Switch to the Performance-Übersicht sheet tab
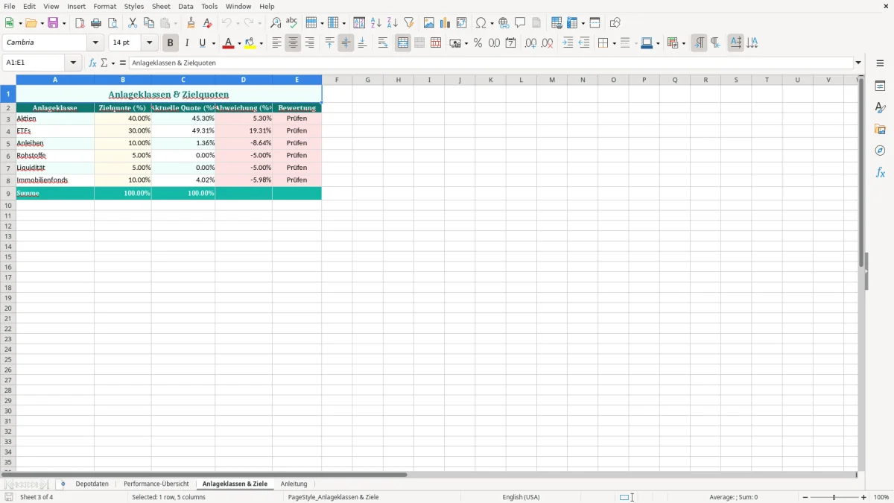Screen dimensions: 894x503 156,484
